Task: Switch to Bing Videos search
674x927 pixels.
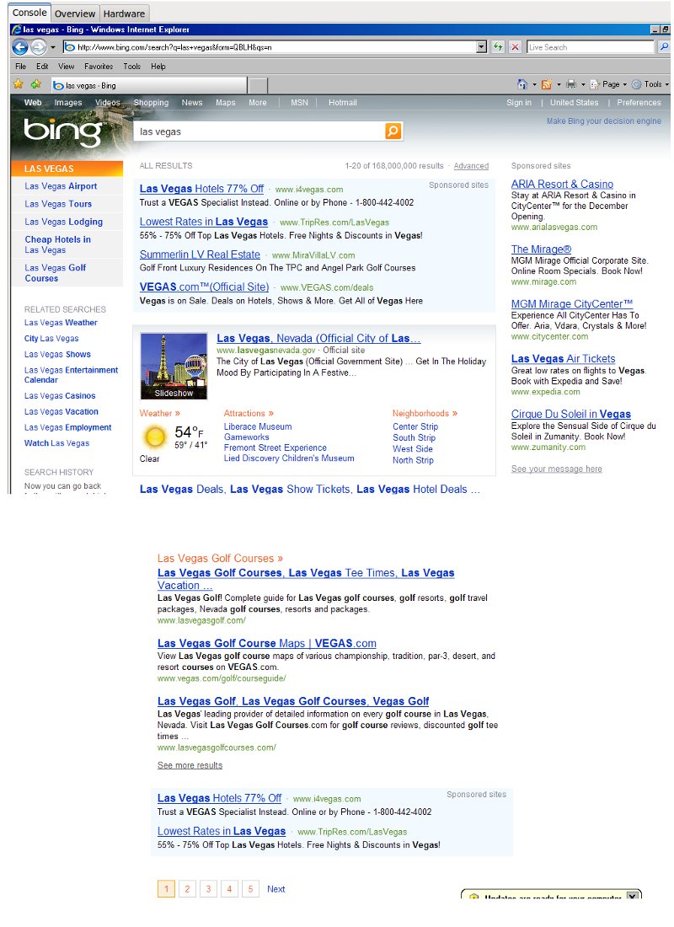Action: point(108,102)
